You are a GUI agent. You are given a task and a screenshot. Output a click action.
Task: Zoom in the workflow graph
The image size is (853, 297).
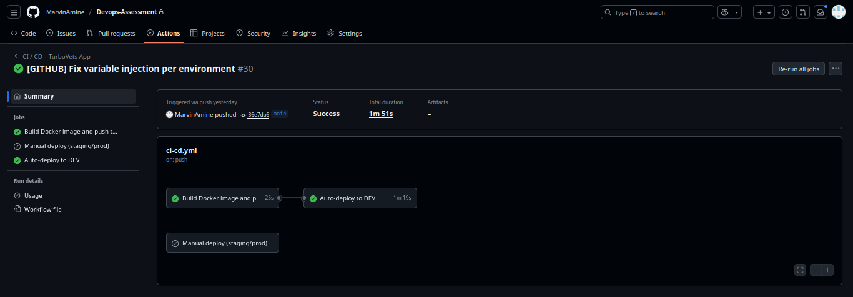(x=828, y=270)
